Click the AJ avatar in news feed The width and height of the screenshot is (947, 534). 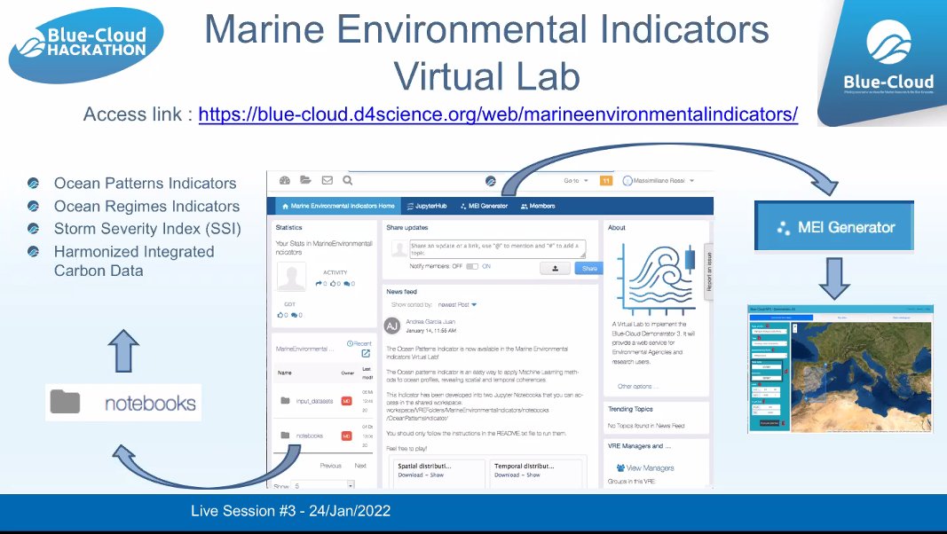click(392, 326)
